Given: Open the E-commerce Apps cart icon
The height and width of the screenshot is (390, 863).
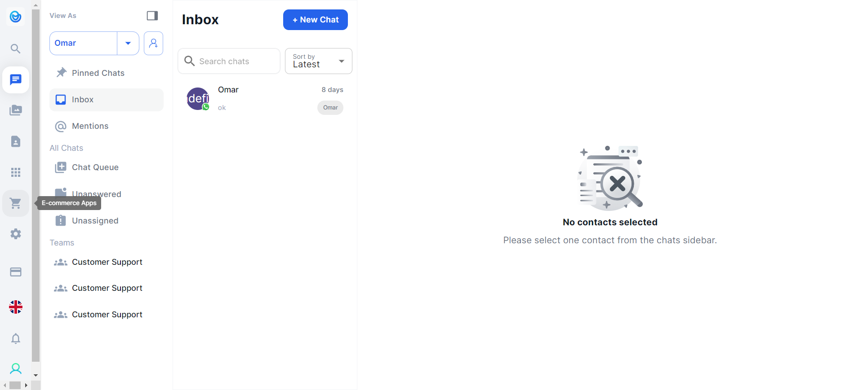Looking at the screenshot, I should [16, 203].
